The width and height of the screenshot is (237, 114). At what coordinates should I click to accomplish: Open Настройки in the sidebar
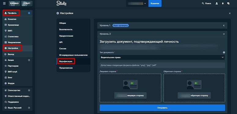click(17, 48)
